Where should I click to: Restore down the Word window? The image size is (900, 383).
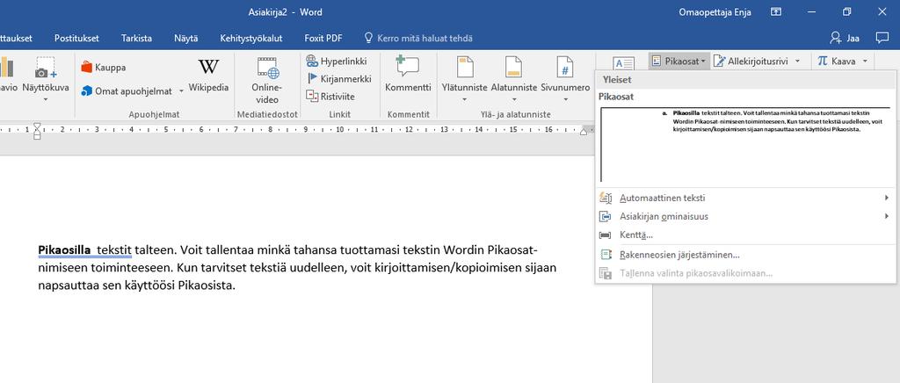click(x=846, y=11)
